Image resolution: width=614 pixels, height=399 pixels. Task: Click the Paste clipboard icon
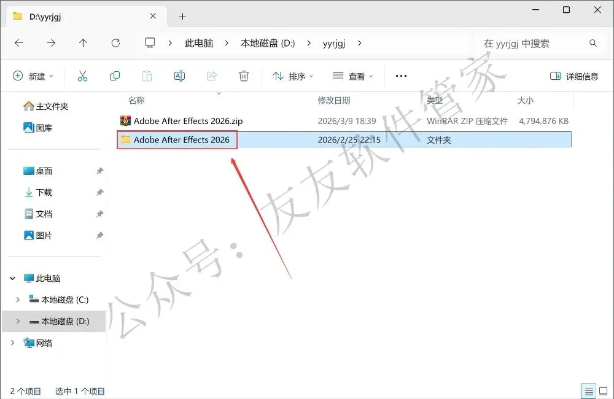coord(147,76)
